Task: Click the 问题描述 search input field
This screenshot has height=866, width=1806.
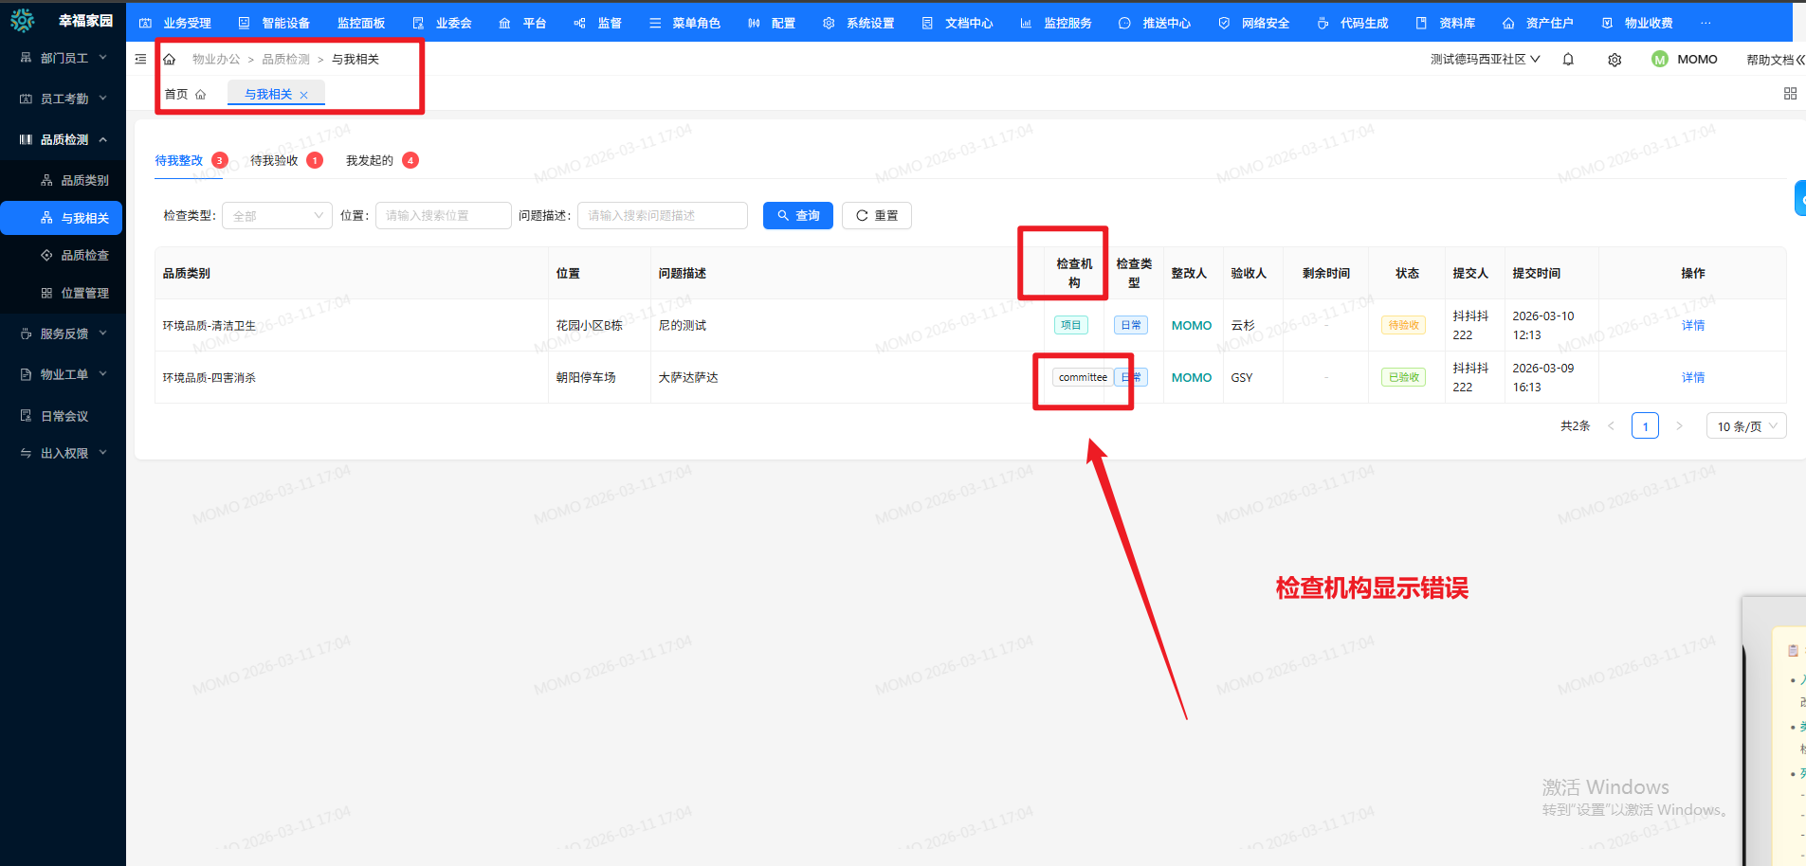Action: point(662,216)
